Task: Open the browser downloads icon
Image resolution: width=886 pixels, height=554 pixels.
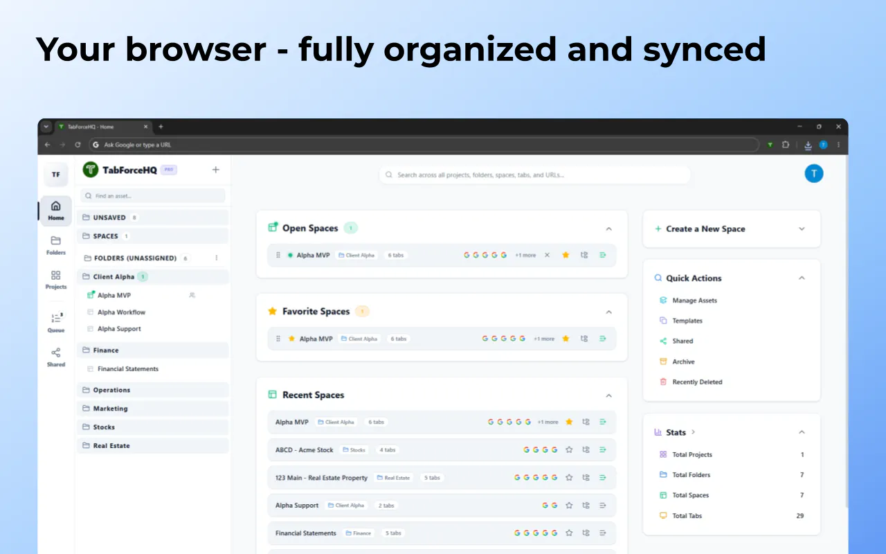Action: coord(808,145)
